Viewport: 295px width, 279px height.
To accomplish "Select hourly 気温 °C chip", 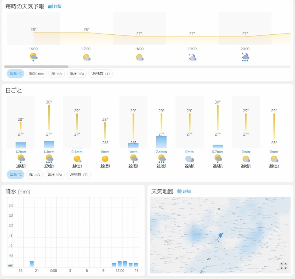I will 15,74.
